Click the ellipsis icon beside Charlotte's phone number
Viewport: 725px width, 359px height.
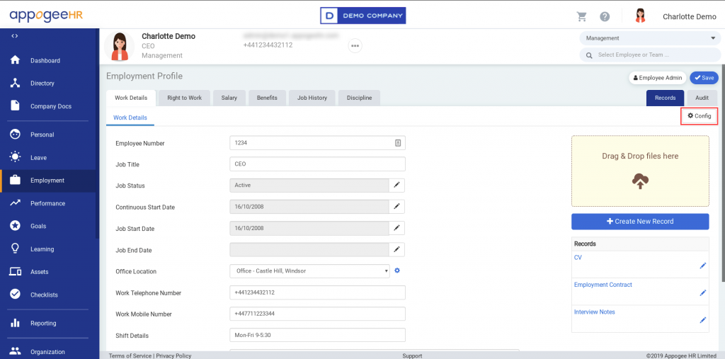[x=355, y=46]
